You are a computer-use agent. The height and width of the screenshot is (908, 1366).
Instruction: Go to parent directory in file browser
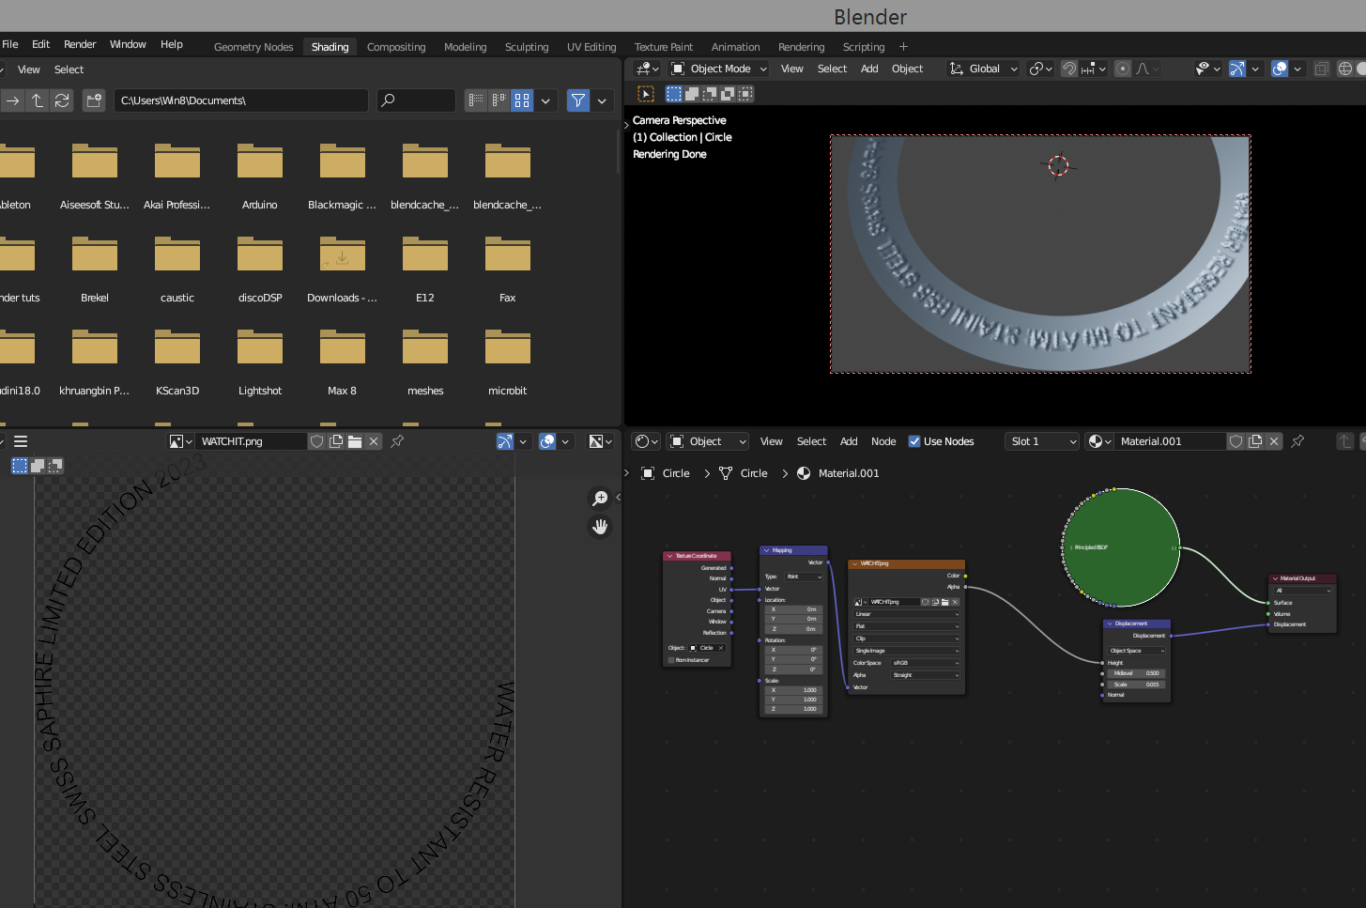tap(38, 100)
